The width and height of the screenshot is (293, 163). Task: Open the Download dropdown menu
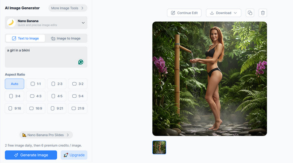(x=224, y=13)
